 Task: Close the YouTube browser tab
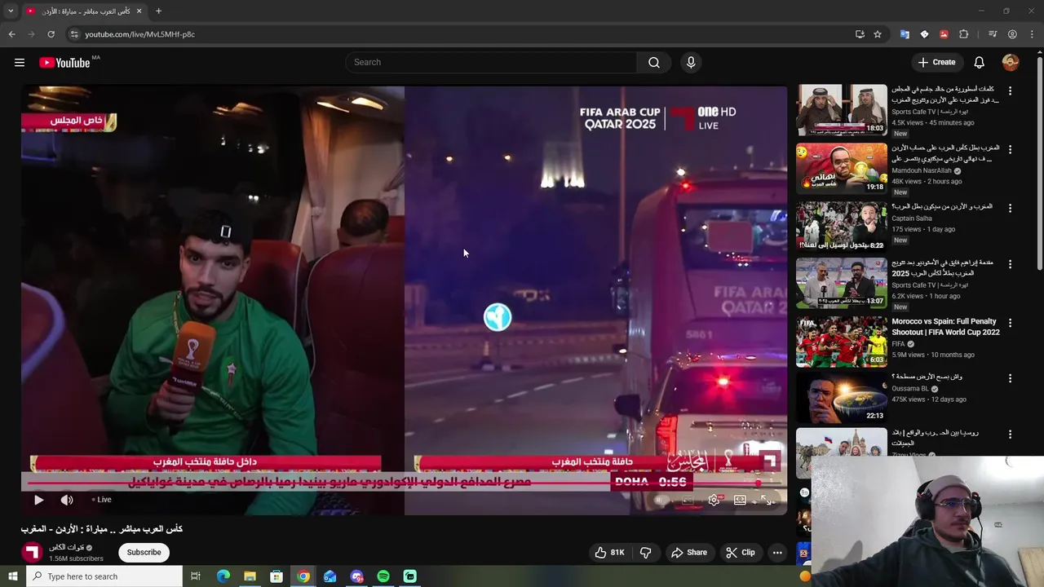pos(139,11)
